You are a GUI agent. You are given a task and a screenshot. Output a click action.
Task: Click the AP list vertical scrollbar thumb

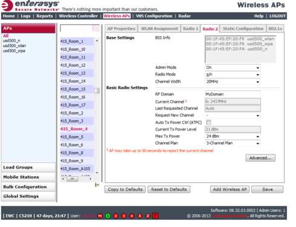point(97,91)
